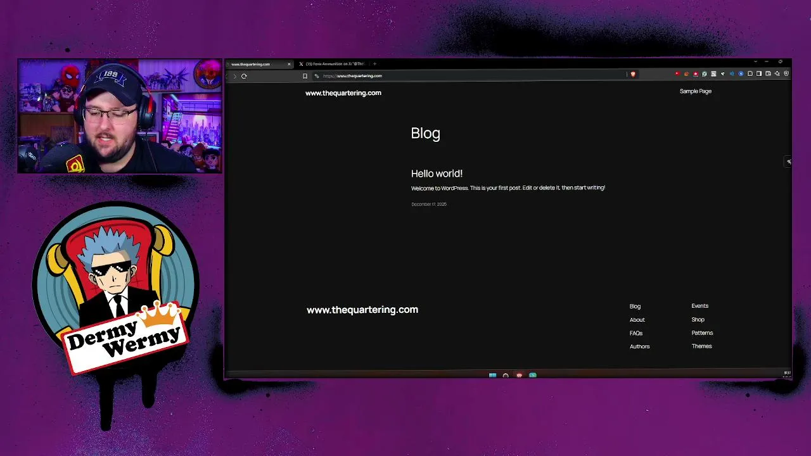Open the footer Shop link
Viewport: 811px width, 456px height.
(698, 320)
